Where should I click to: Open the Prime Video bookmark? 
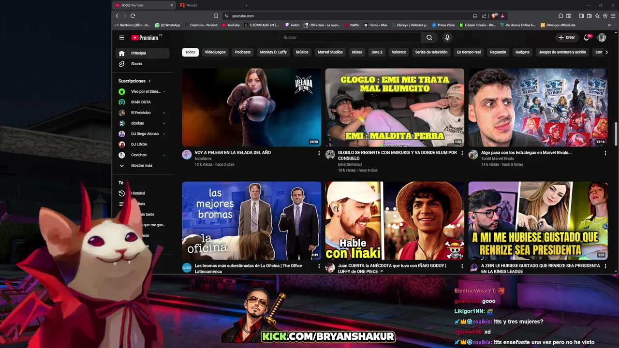click(x=443, y=25)
